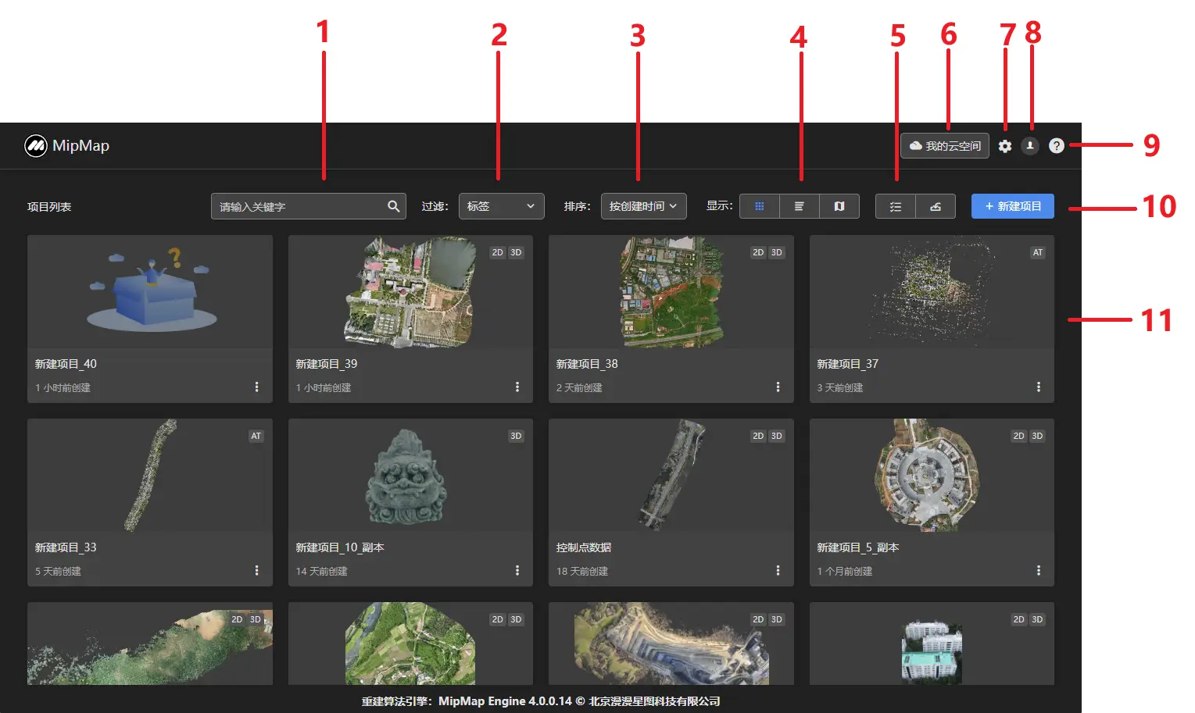The width and height of the screenshot is (1195, 713).
Task: Expand the 按创建时间 sort dropdown
Action: (x=643, y=206)
